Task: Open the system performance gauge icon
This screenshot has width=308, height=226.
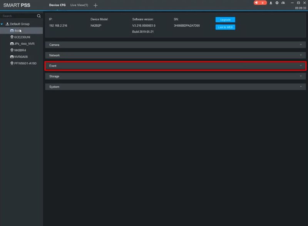Action: tap(283, 3)
